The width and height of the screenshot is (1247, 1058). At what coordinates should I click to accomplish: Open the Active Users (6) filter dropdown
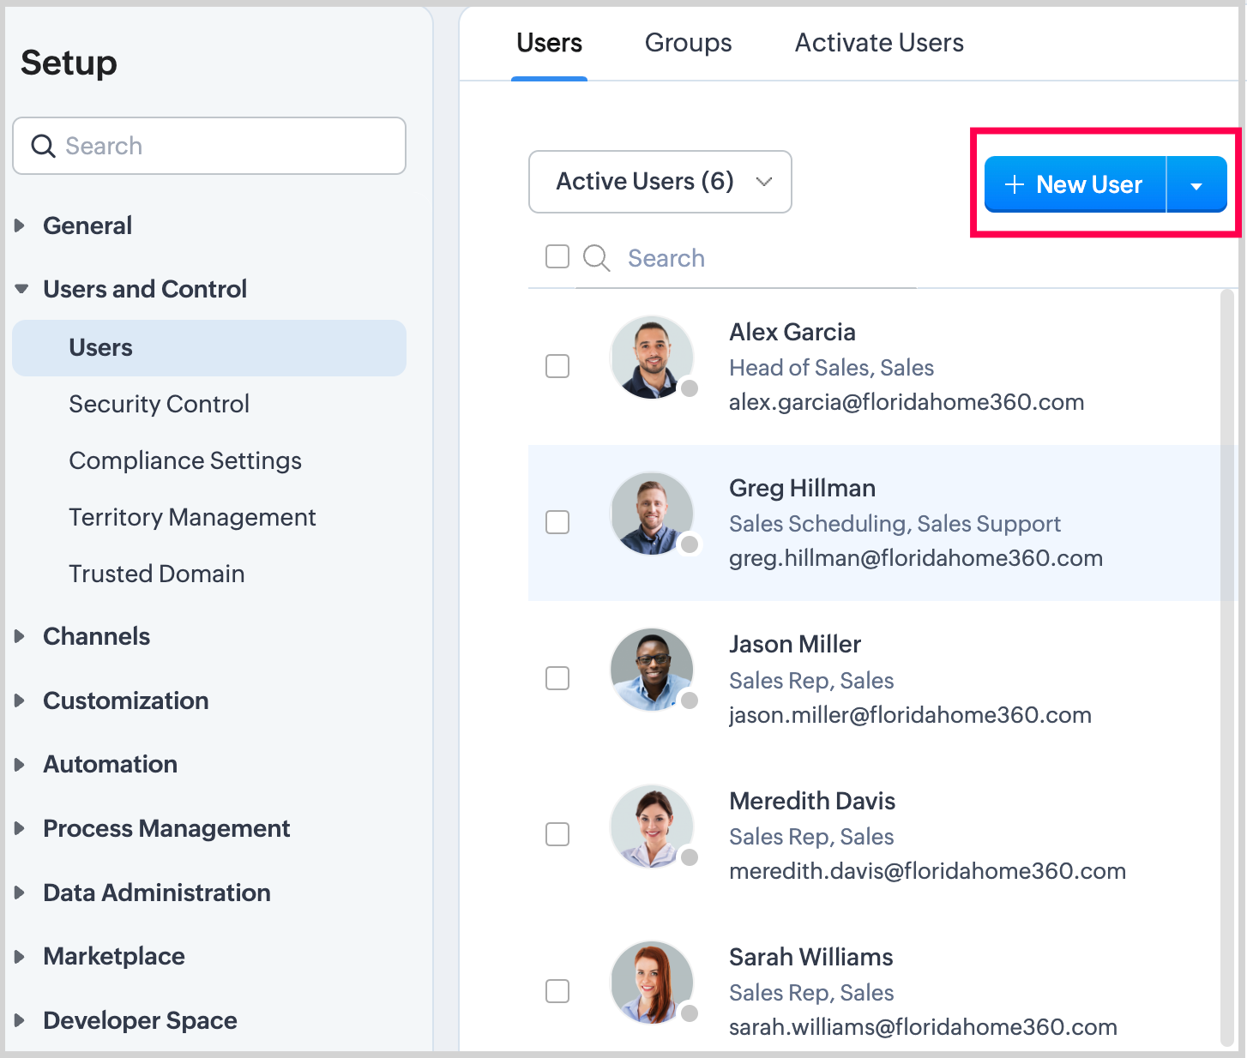[x=660, y=182]
